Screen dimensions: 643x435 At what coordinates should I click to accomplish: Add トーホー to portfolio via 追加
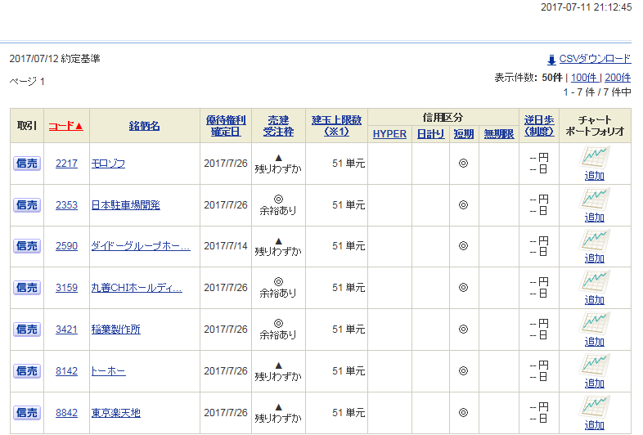[x=595, y=383]
